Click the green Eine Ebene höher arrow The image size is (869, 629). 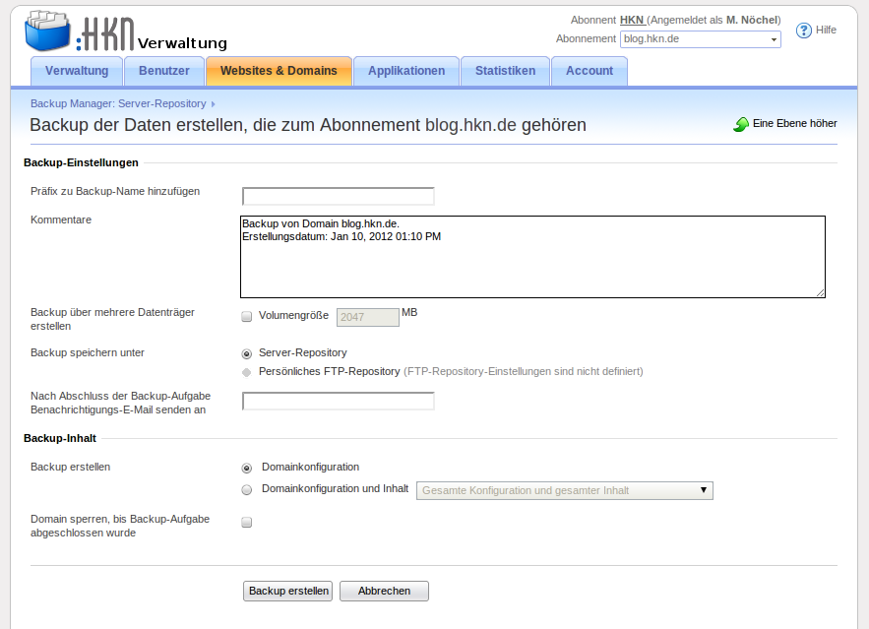click(741, 125)
